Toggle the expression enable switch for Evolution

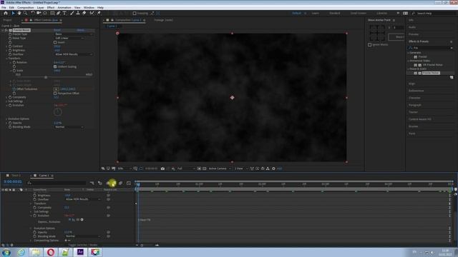[70, 220]
